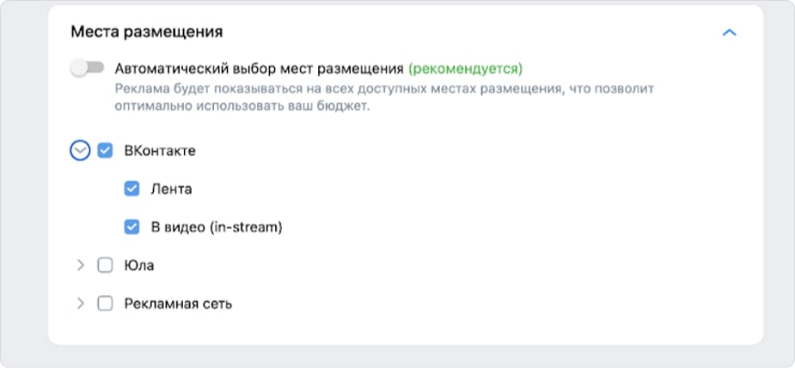795x368 pixels.
Task: Uncheck the ВКонтакте checkbox
Action: click(x=106, y=151)
